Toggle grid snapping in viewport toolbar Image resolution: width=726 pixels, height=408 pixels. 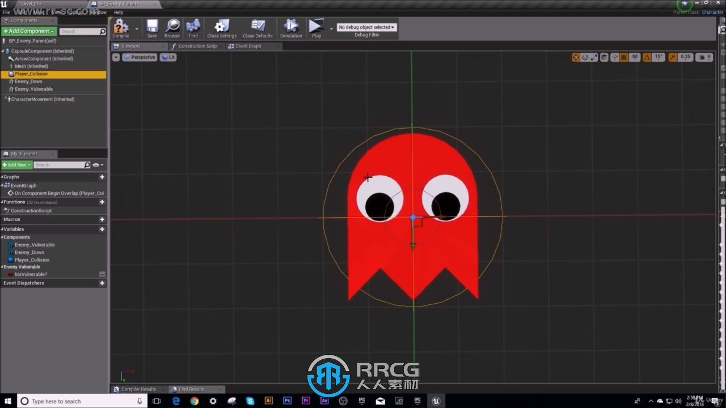[x=624, y=57]
